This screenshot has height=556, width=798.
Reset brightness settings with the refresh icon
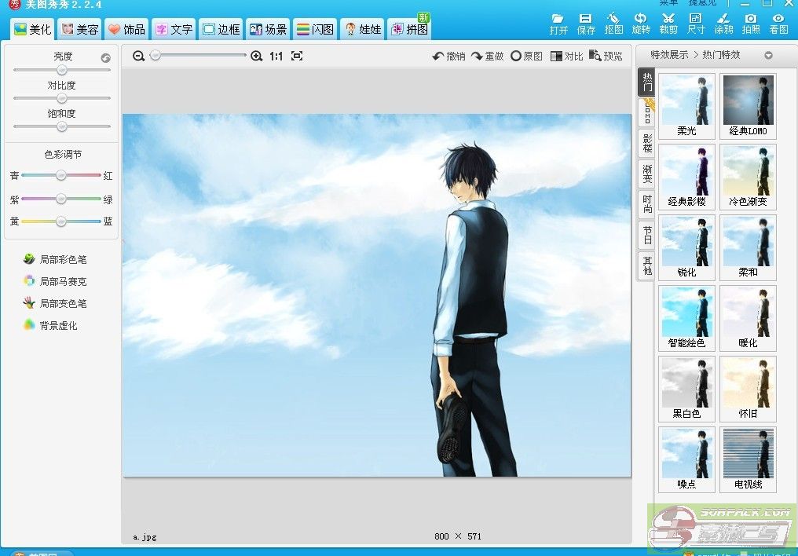pos(106,58)
